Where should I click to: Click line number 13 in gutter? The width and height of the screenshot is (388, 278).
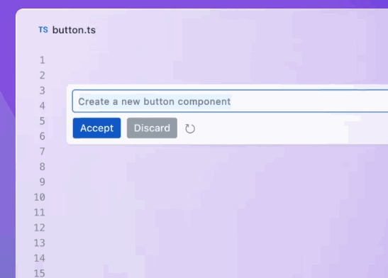(40, 243)
